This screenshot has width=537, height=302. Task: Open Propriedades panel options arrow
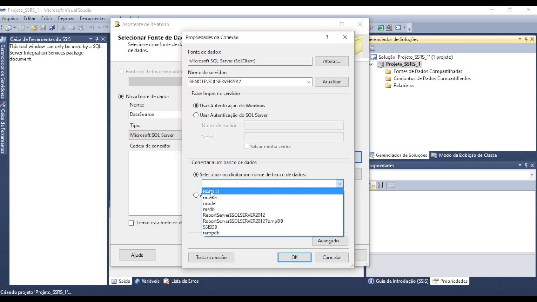pos(520,165)
